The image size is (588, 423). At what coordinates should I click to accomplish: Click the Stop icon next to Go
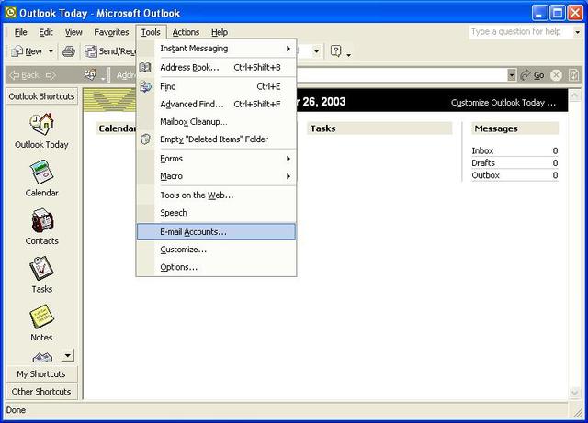(556, 75)
